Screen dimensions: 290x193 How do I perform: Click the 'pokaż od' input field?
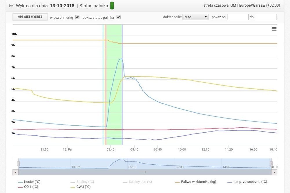(238, 17)
